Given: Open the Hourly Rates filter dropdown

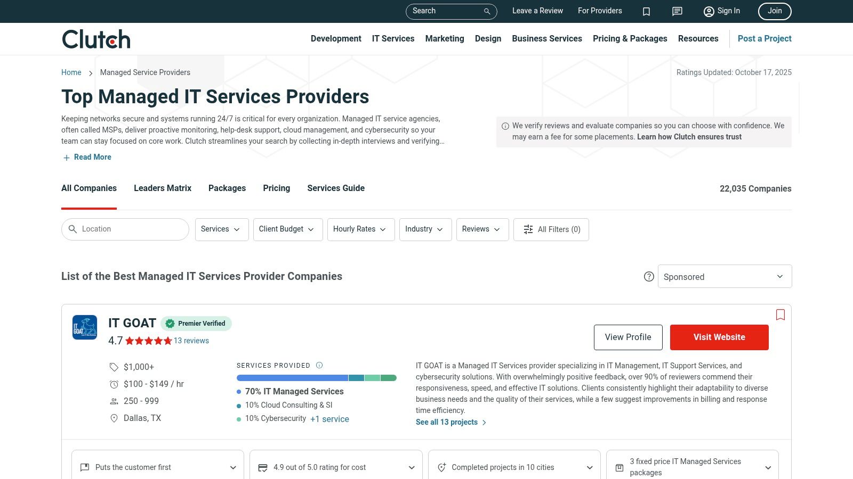Looking at the screenshot, I should (x=360, y=229).
